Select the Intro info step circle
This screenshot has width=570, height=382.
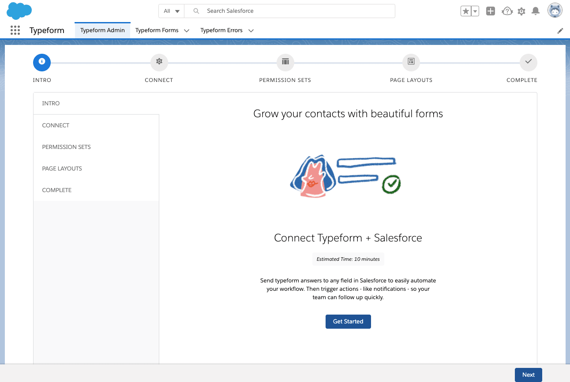tap(42, 62)
